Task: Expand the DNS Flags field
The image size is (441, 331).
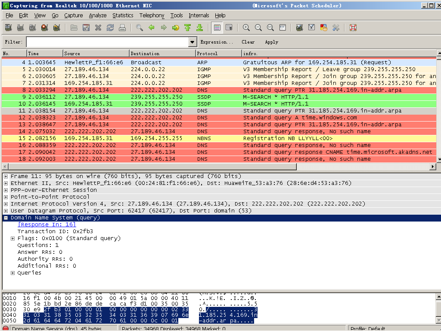Action: (12, 238)
